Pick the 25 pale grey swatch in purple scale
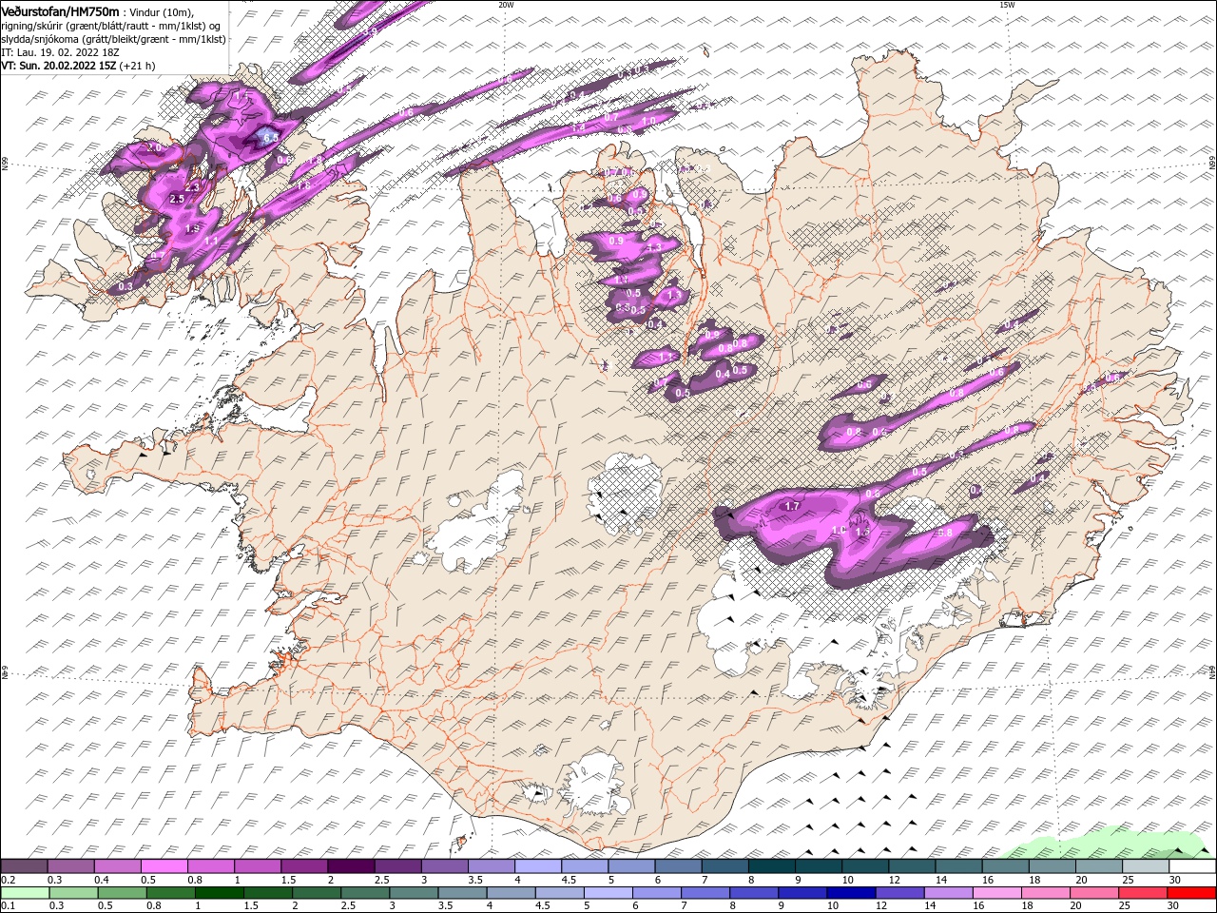Image resolution: width=1217 pixels, height=913 pixels. click(x=1146, y=866)
